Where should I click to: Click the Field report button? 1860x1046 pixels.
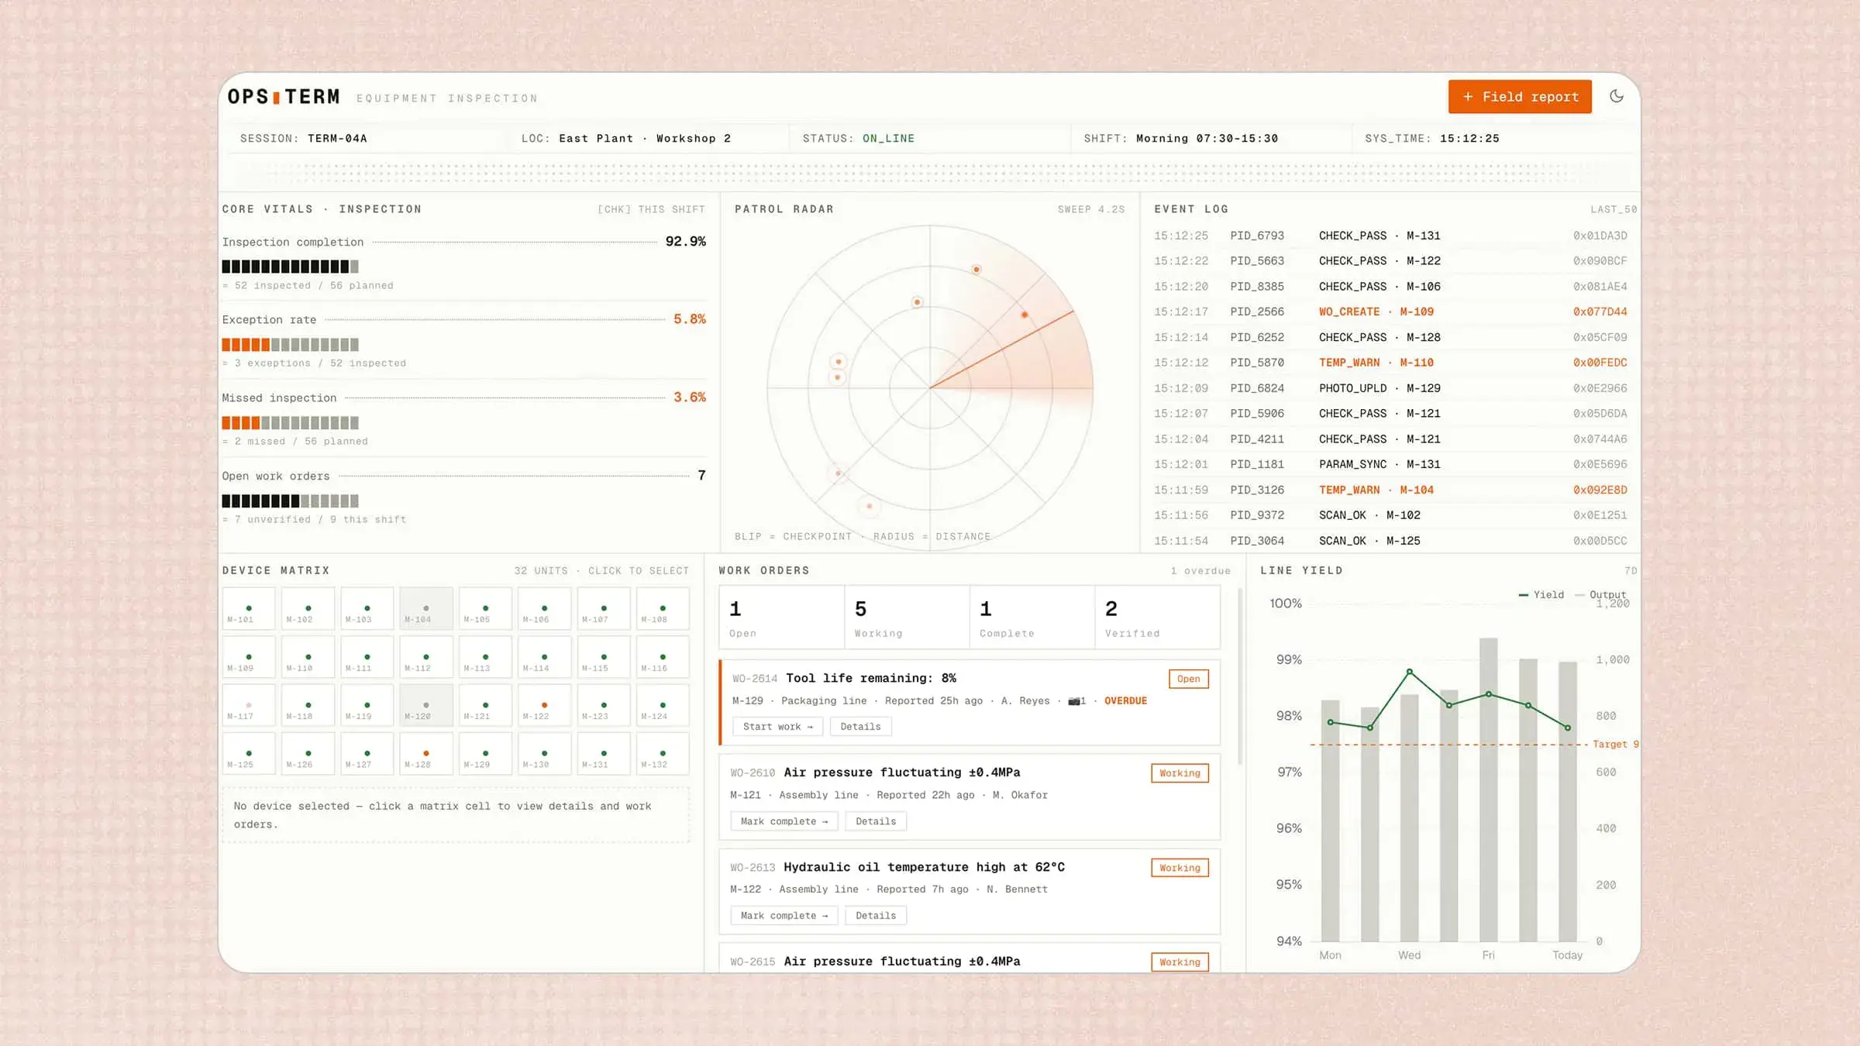1520,97
